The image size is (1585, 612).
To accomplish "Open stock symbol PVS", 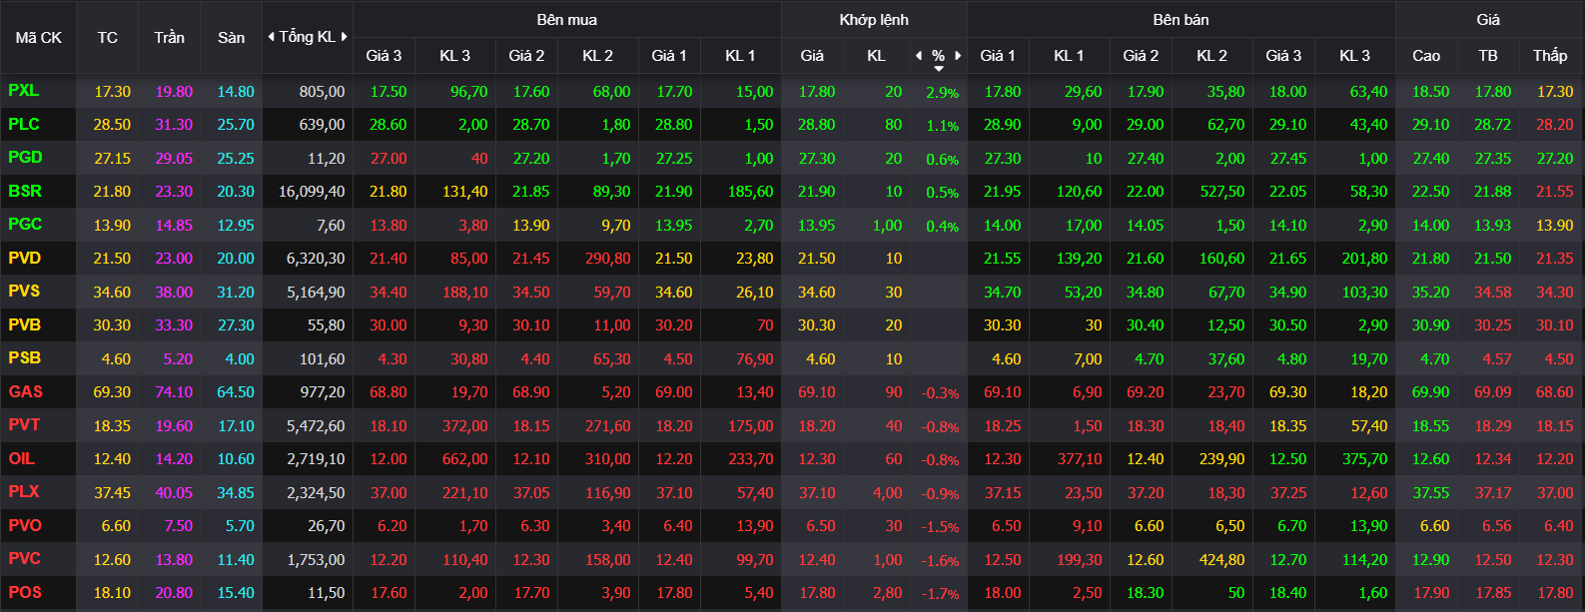I will [x=25, y=292].
